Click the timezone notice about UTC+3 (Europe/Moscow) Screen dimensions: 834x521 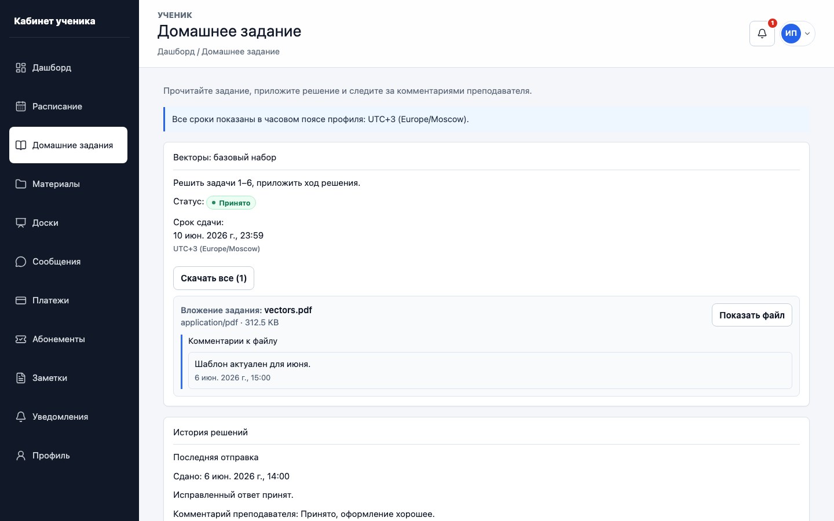tap(486, 119)
